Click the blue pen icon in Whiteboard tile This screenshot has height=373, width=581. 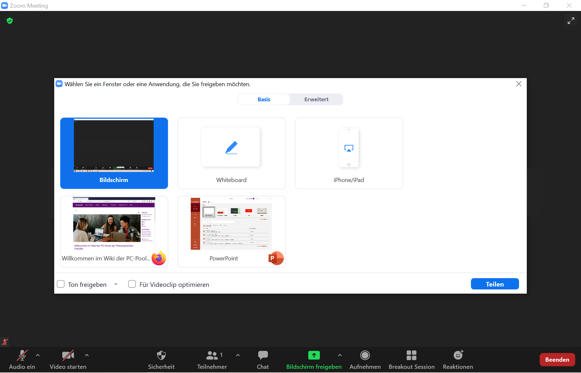231,147
